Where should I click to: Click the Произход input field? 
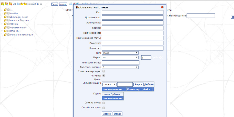tap(133, 43)
